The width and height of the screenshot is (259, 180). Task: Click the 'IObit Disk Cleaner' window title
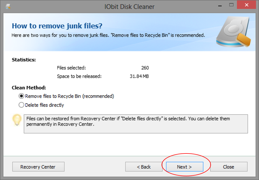[x=129, y=7]
